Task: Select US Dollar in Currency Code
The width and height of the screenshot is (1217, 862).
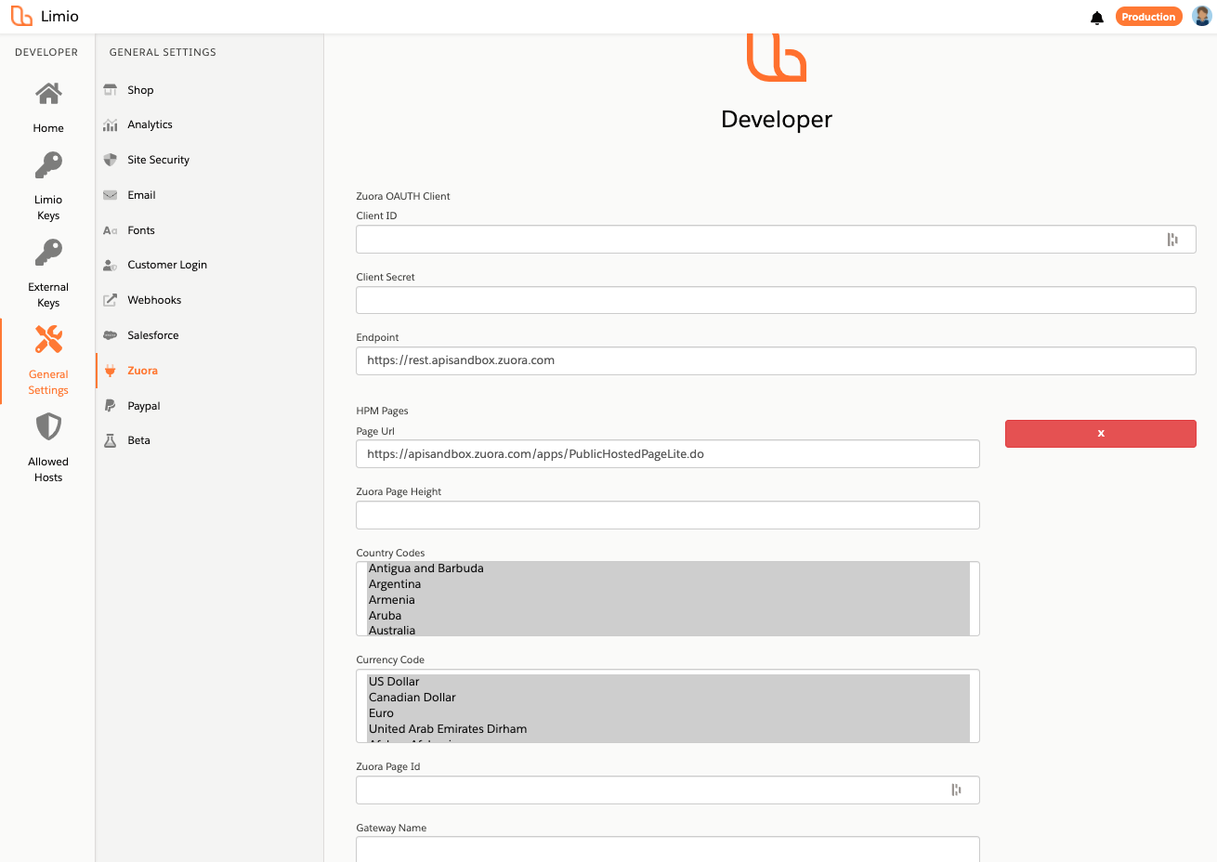Action: pyautogui.click(x=668, y=682)
